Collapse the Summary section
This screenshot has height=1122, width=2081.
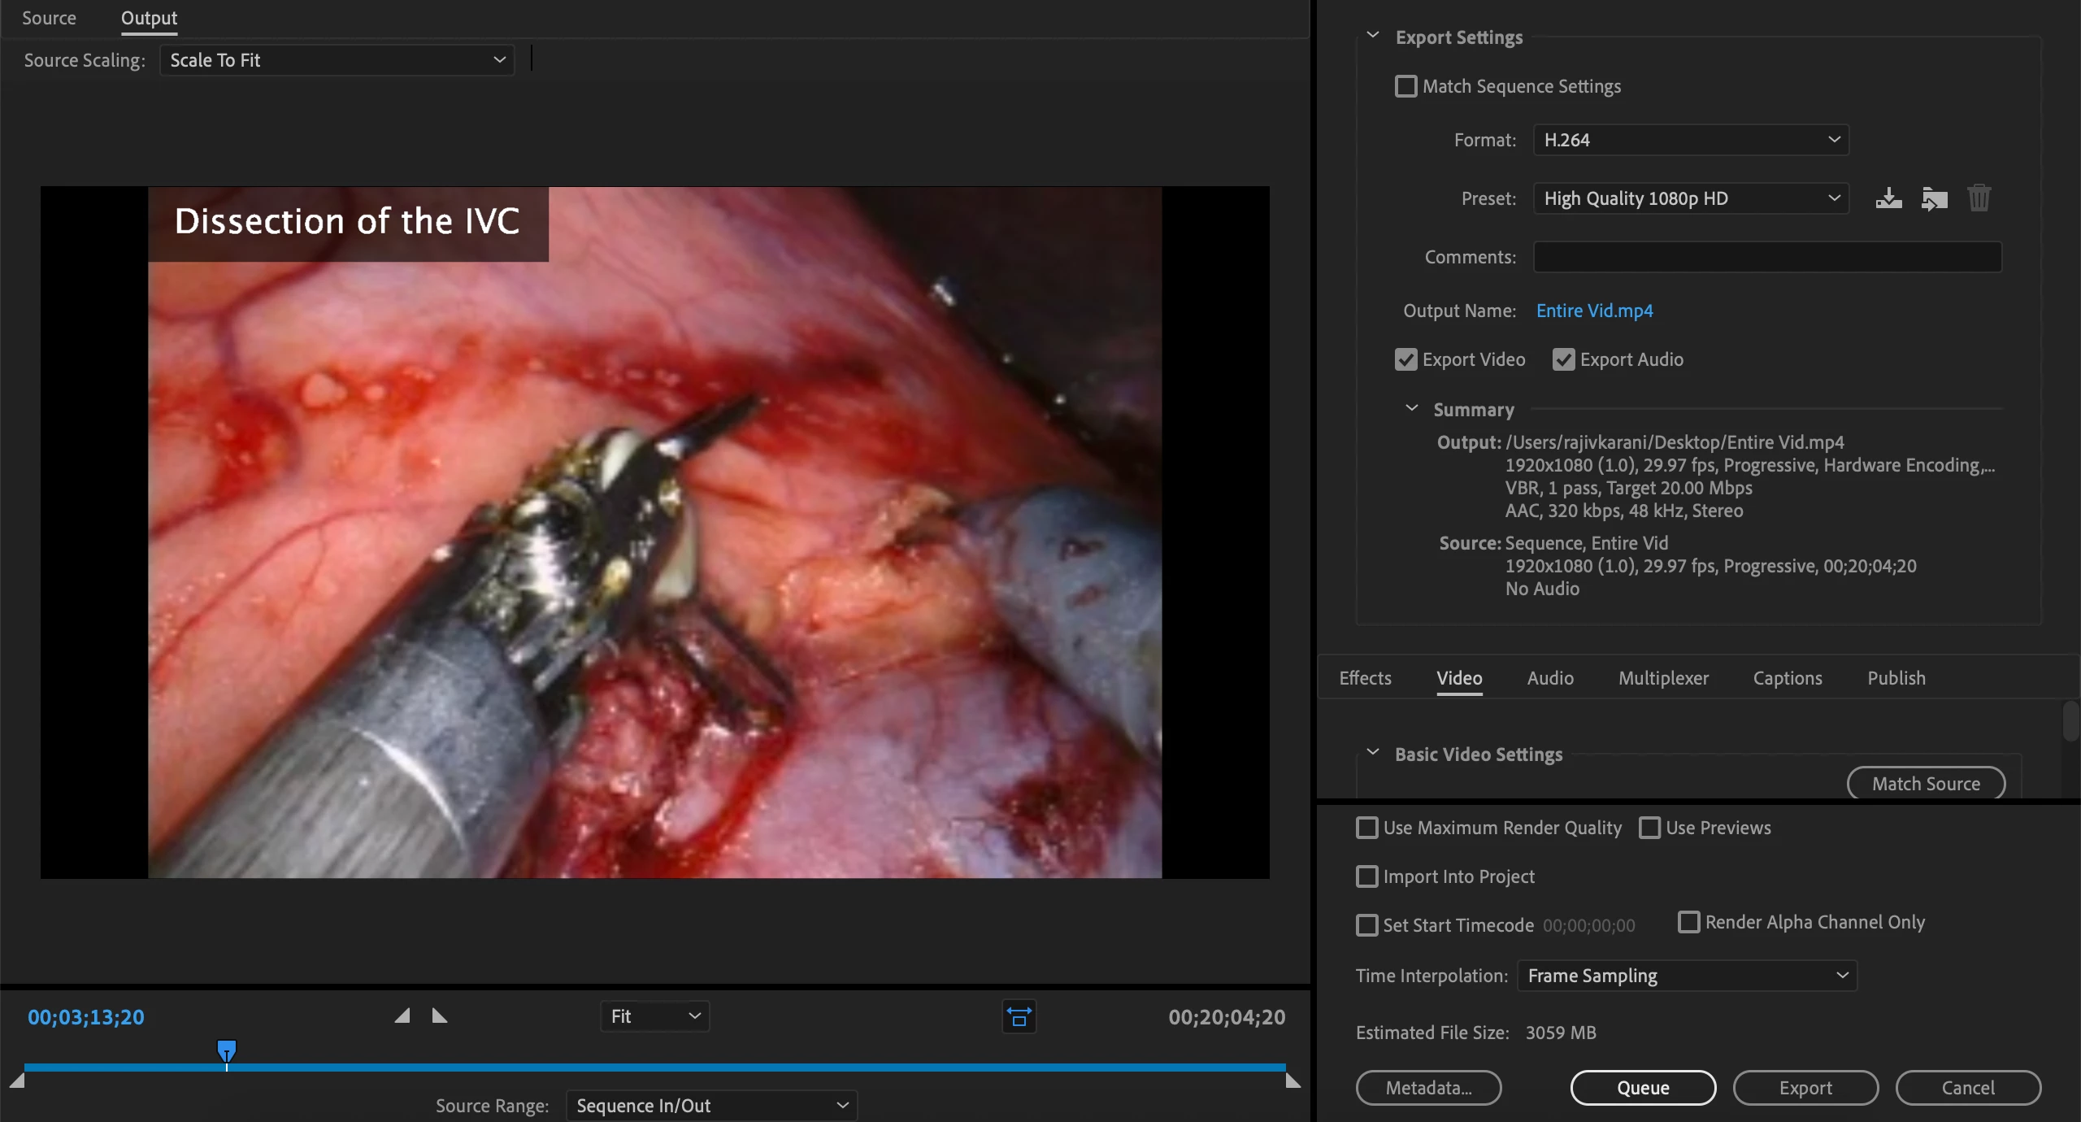1412,409
